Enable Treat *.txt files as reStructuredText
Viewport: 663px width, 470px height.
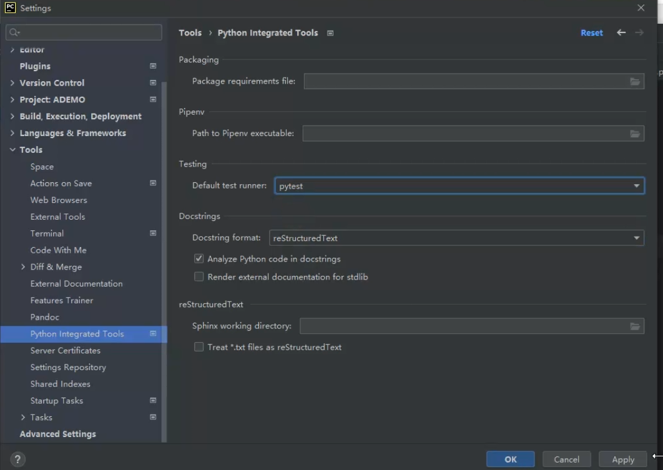tap(199, 347)
